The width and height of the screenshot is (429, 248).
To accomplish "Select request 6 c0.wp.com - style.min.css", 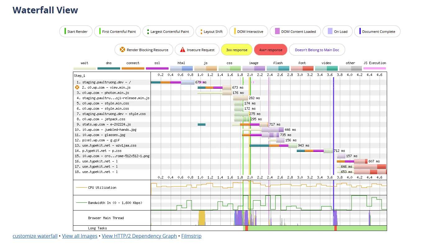I will (x=103, y=108).
